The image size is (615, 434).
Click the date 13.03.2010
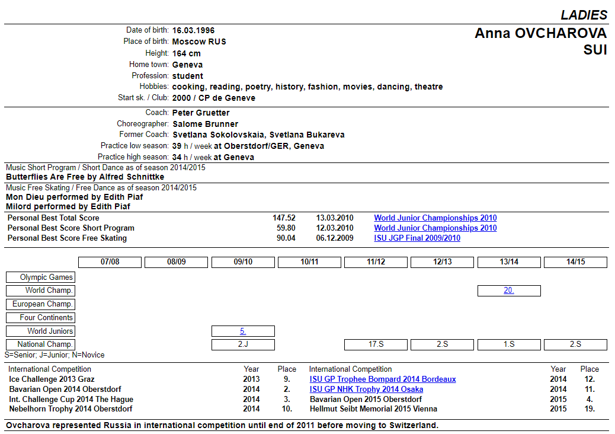coord(335,218)
